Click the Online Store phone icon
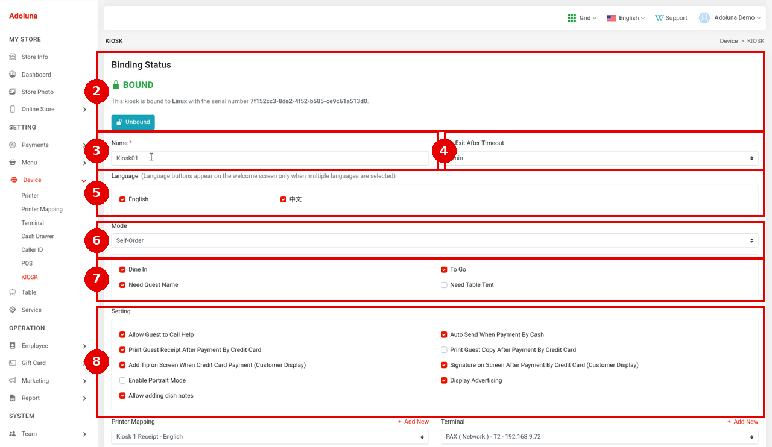The height and width of the screenshot is (447, 772). pyautogui.click(x=13, y=110)
